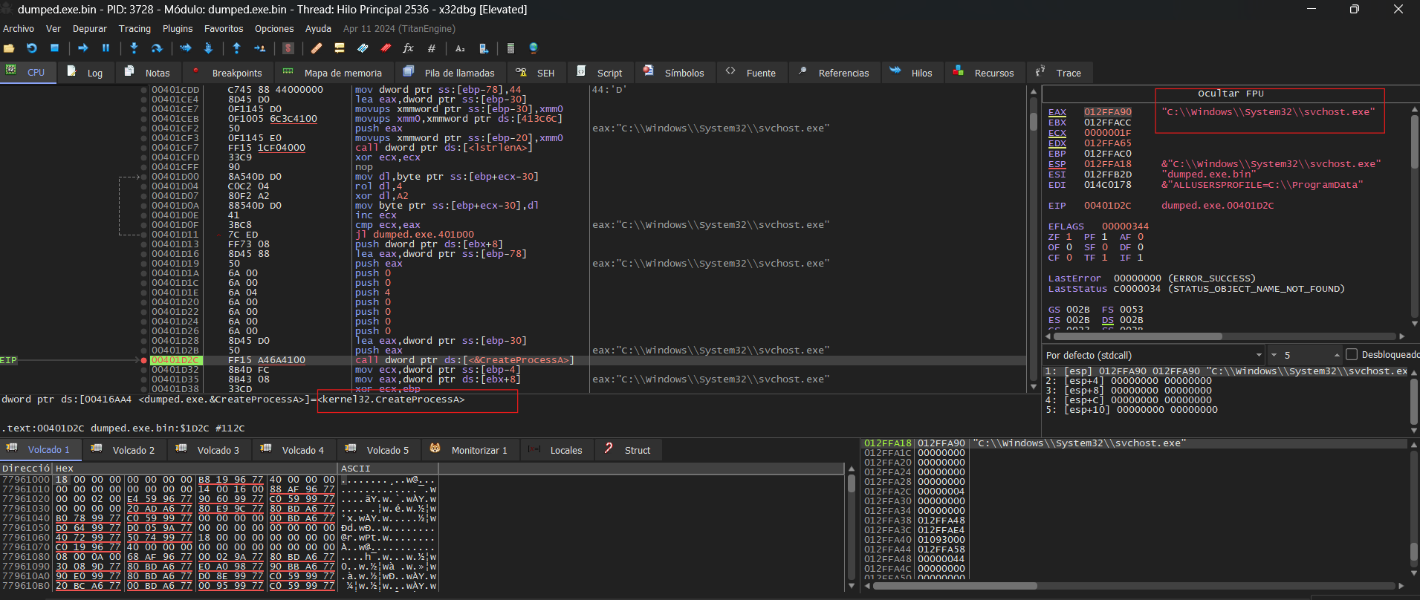Screen dimensions: 1420x600
Task: Click the open file folder icon
Action: pyautogui.click(x=9, y=48)
